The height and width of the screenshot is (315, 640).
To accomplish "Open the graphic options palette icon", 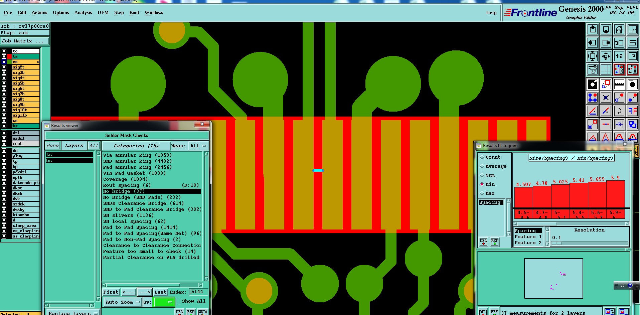I will click(593, 69).
